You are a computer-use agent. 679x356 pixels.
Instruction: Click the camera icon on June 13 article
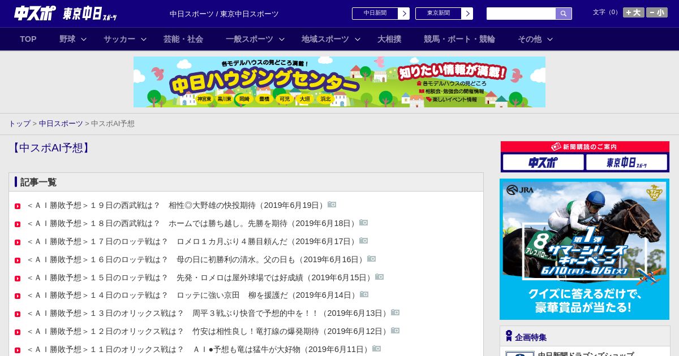click(x=396, y=312)
